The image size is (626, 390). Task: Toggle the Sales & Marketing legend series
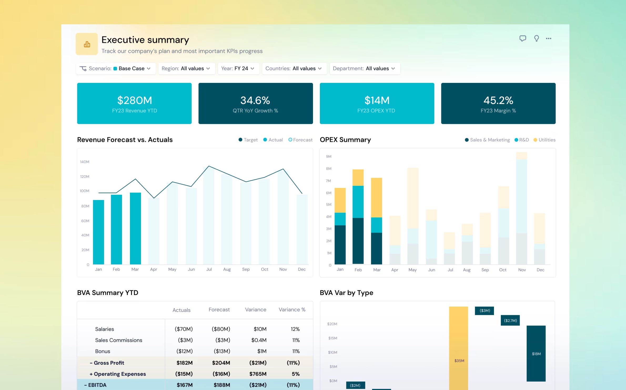[487, 140]
